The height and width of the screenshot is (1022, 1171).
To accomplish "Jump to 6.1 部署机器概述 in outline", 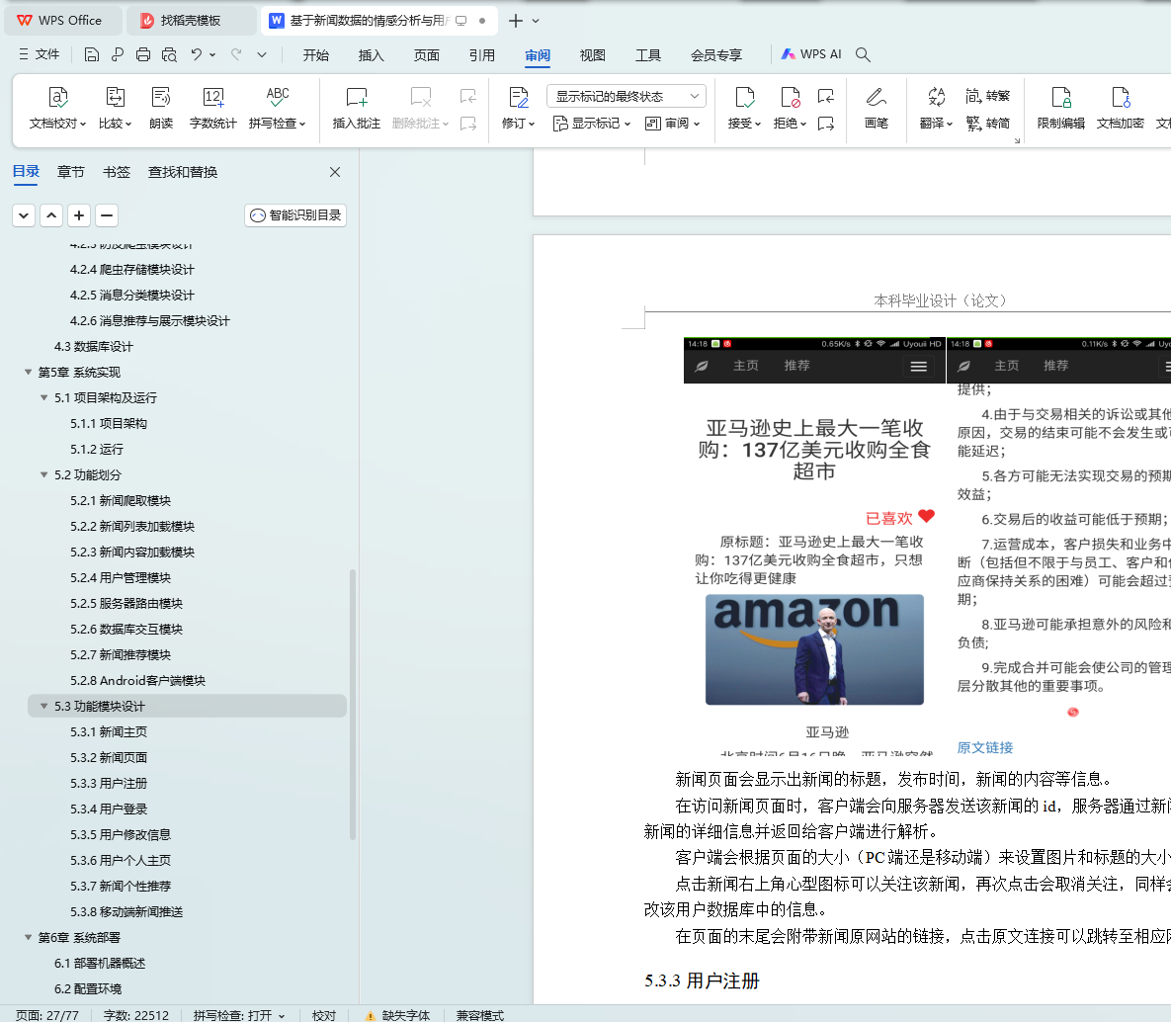I will [x=100, y=963].
